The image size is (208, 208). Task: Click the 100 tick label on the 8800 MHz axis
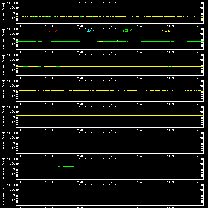tap(12, 169)
